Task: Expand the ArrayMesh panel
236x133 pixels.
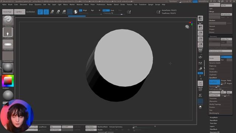Action: point(214,117)
